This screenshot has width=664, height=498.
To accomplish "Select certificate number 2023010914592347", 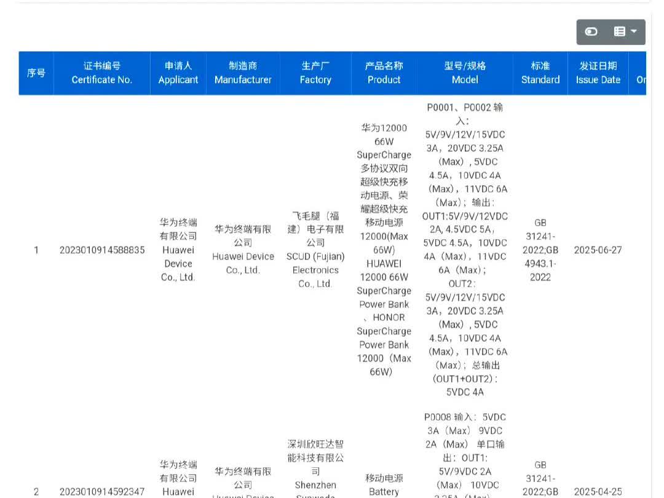I will pos(102,492).
